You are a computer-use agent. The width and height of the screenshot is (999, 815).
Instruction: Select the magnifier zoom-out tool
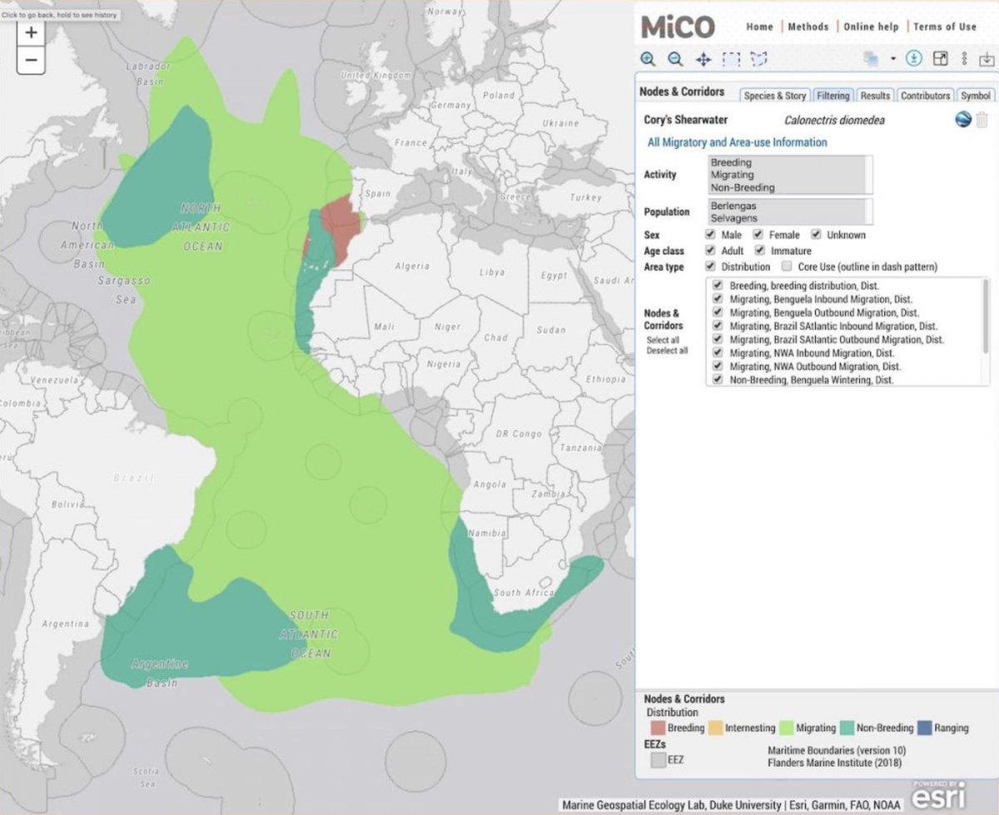pyautogui.click(x=675, y=59)
